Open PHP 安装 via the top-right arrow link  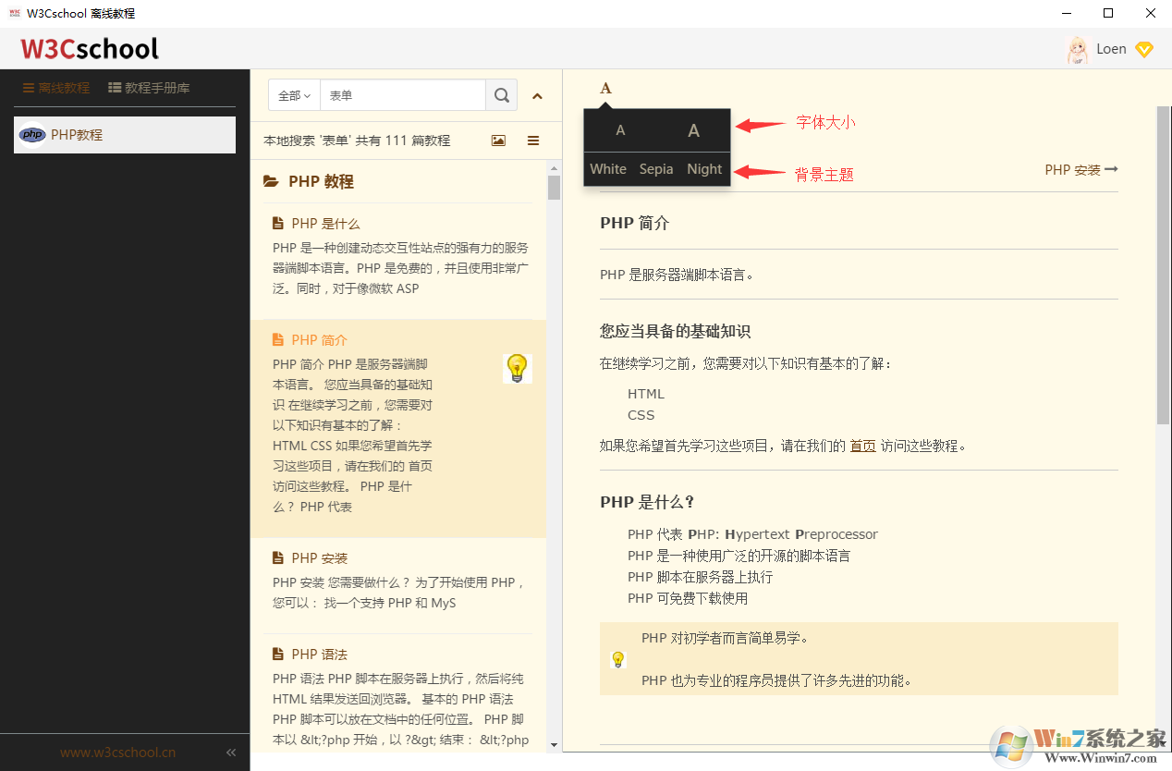pyautogui.click(x=1080, y=169)
